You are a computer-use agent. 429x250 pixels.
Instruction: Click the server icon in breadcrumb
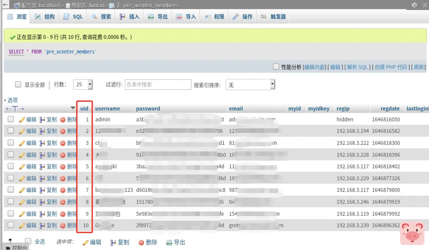[x=17, y=5]
